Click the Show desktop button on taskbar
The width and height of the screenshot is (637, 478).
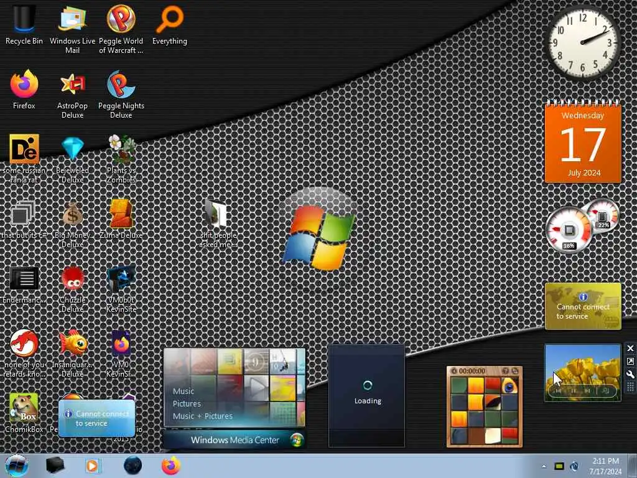[632, 466]
